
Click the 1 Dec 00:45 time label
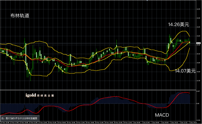(x=137, y=123)
